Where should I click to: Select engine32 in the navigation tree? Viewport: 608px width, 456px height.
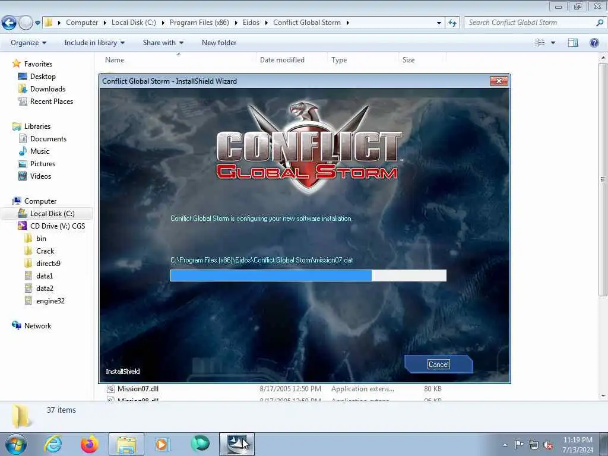point(50,301)
